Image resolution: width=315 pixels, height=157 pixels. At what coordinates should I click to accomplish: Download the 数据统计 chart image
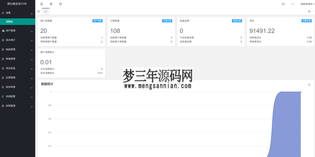tap(309, 84)
